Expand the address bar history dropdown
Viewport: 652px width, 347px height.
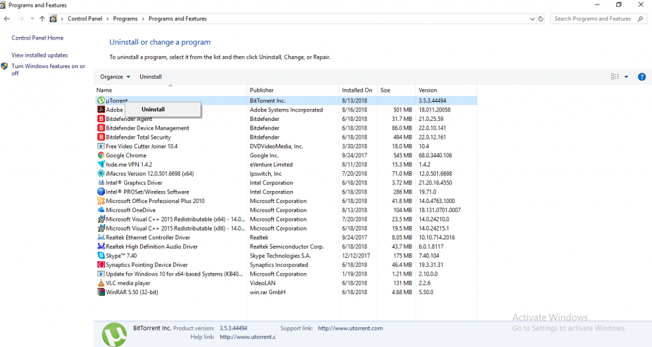coord(532,19)
